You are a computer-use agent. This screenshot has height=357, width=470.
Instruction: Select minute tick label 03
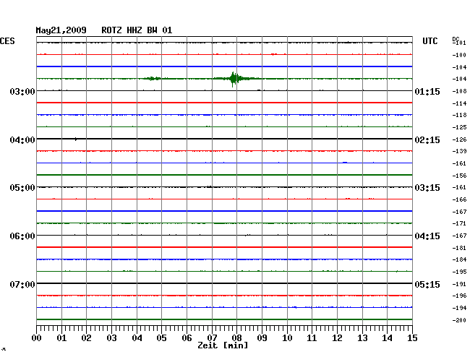pos(111,337)
